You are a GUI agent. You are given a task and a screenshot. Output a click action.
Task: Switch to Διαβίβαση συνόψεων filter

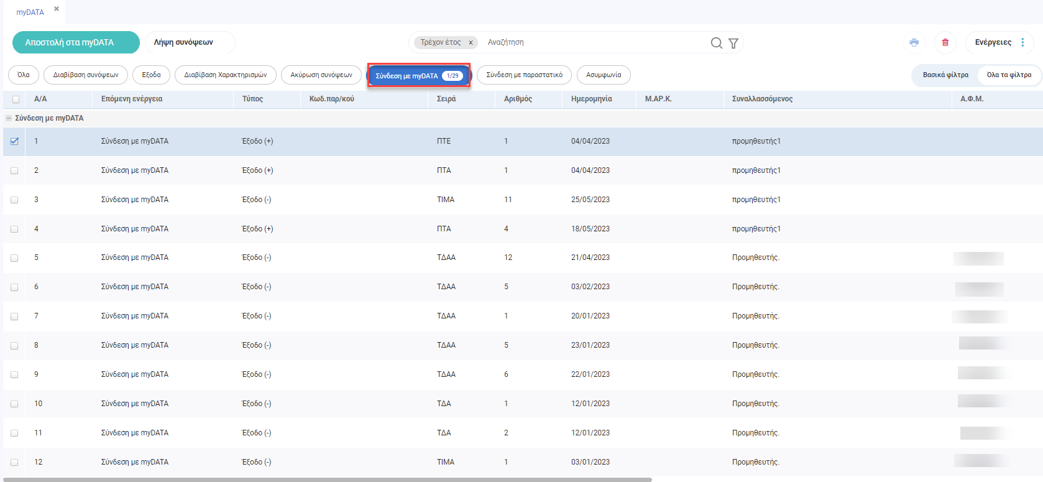(86, 75)
